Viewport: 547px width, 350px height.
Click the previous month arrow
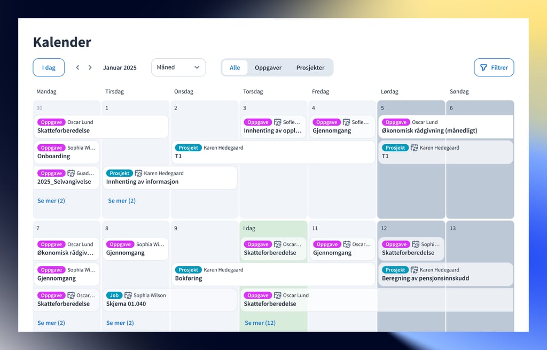(77, 67)
